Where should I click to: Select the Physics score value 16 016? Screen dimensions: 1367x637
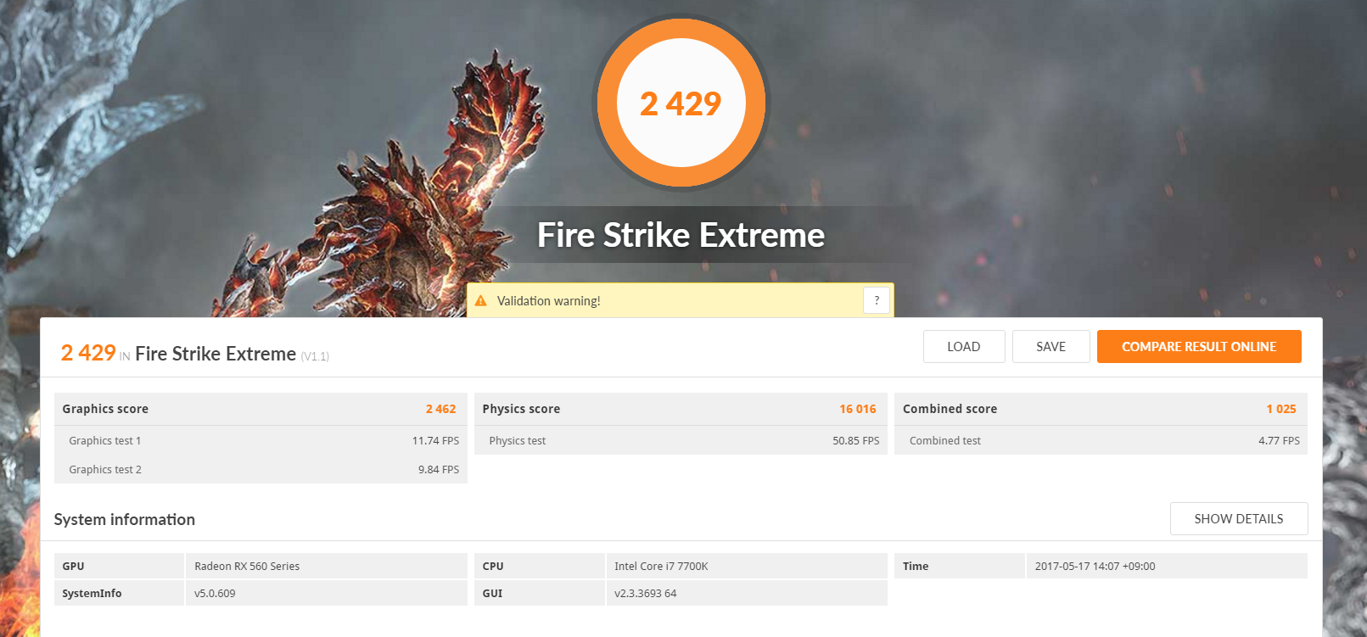[858, 409]
